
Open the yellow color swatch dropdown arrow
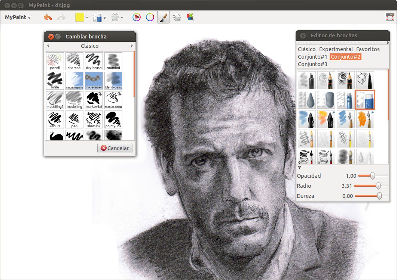(87, 18)
